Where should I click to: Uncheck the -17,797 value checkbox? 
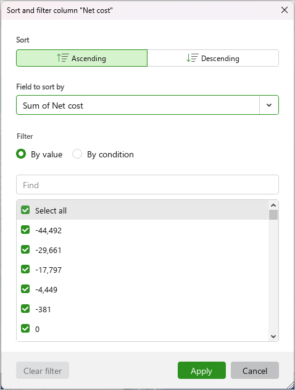(x=25, y=270)
